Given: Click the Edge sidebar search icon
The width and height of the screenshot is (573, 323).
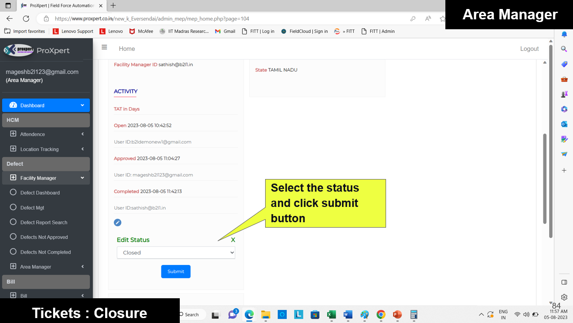Looking at the screenshot, I should [564, 49].
